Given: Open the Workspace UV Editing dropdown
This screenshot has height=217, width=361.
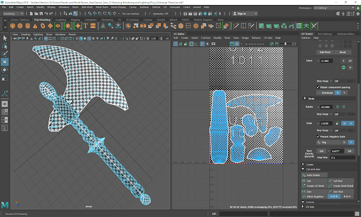Looking at the screenshot, I should click(334, 8).
